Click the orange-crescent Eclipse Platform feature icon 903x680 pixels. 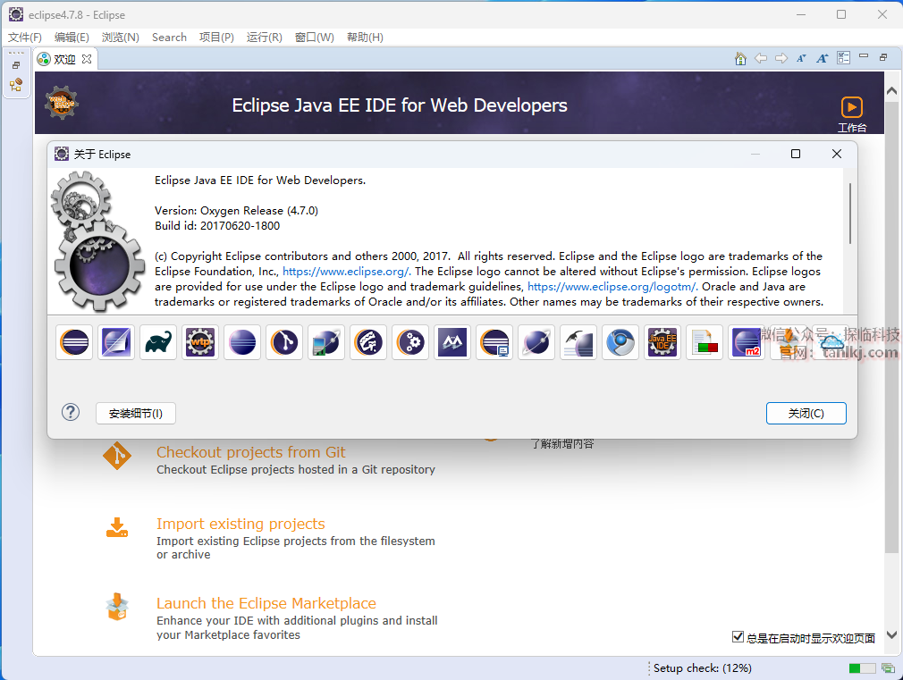[74, 342]
